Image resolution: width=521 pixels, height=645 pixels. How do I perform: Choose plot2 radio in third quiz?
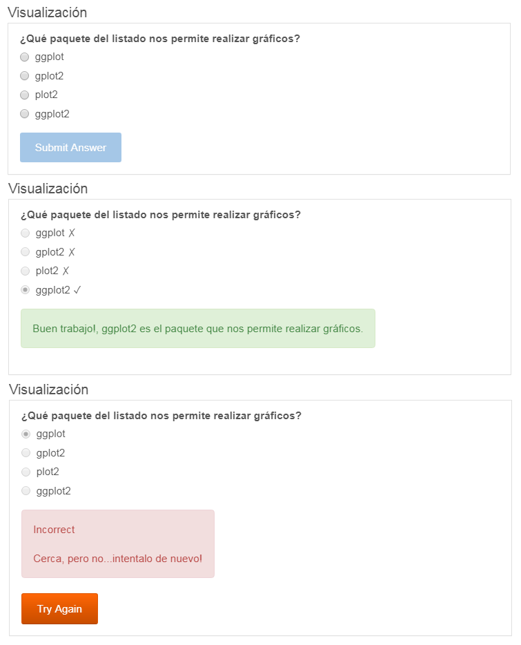[x=26, y=472]
